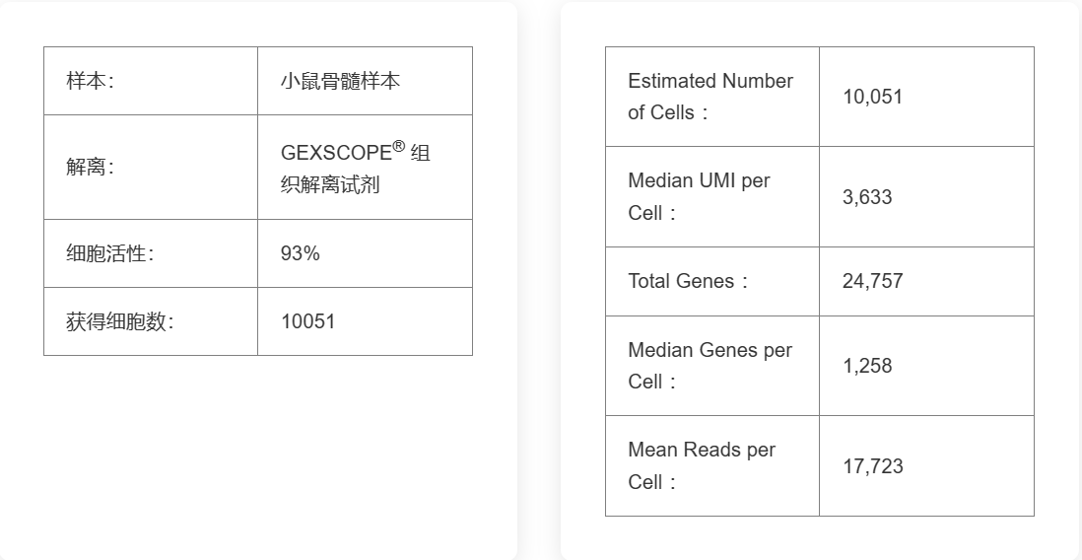Select the 3,633 median UMI value
The image size is (1082, 560).
point(867,197)
